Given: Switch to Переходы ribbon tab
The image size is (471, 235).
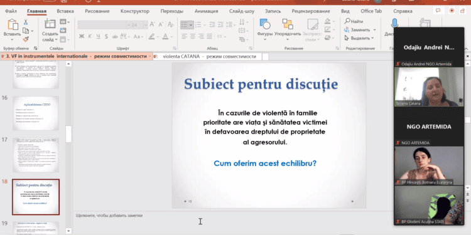Looking at the screenshot, I should point(172,11).
